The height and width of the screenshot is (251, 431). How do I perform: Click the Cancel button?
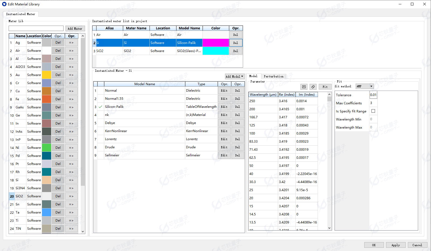click(x=417, y=245)
